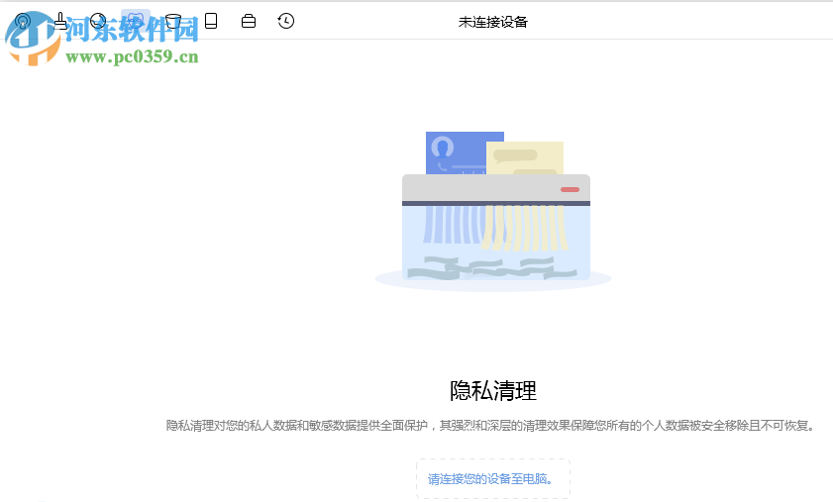This screenshot has height=502, width=833.
Task: Open the history clock icon
Action: pos(286,21)
